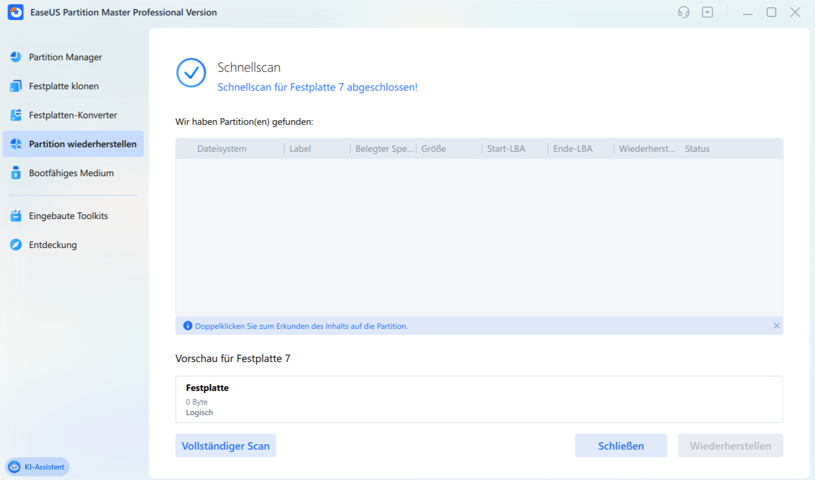Click the Wir haben Partition(en) gefunden text
The image size is (815, 480).
click(244, 122)
